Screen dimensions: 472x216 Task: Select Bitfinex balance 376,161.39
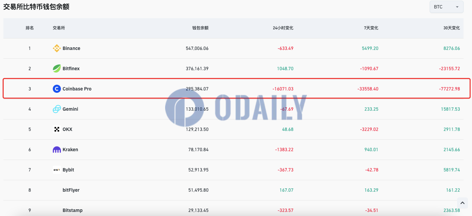click(x=197, y=69)
